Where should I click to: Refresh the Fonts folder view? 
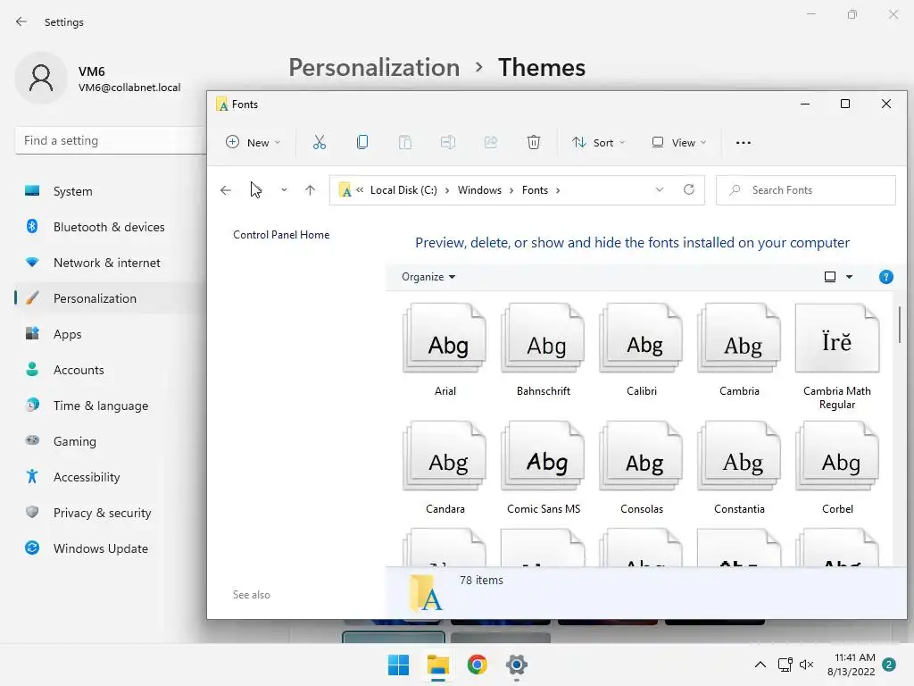688,189
